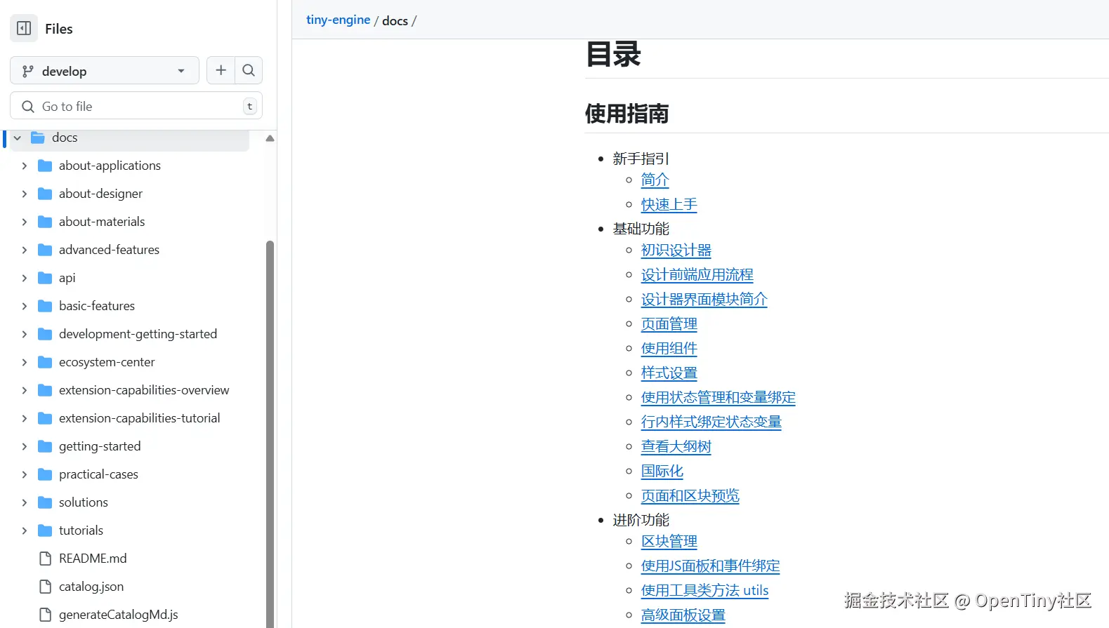
Task: Click the basic-features folder icon
Action: 45,306
